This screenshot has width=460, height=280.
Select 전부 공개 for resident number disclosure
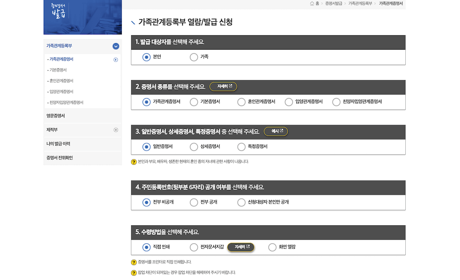(x=194, y=202)
